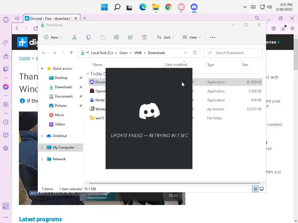Viewport: 298px width, 223px height.
Task: Open Desktop in Quick access
Action: pyautogui.click(x=61, y=78)
